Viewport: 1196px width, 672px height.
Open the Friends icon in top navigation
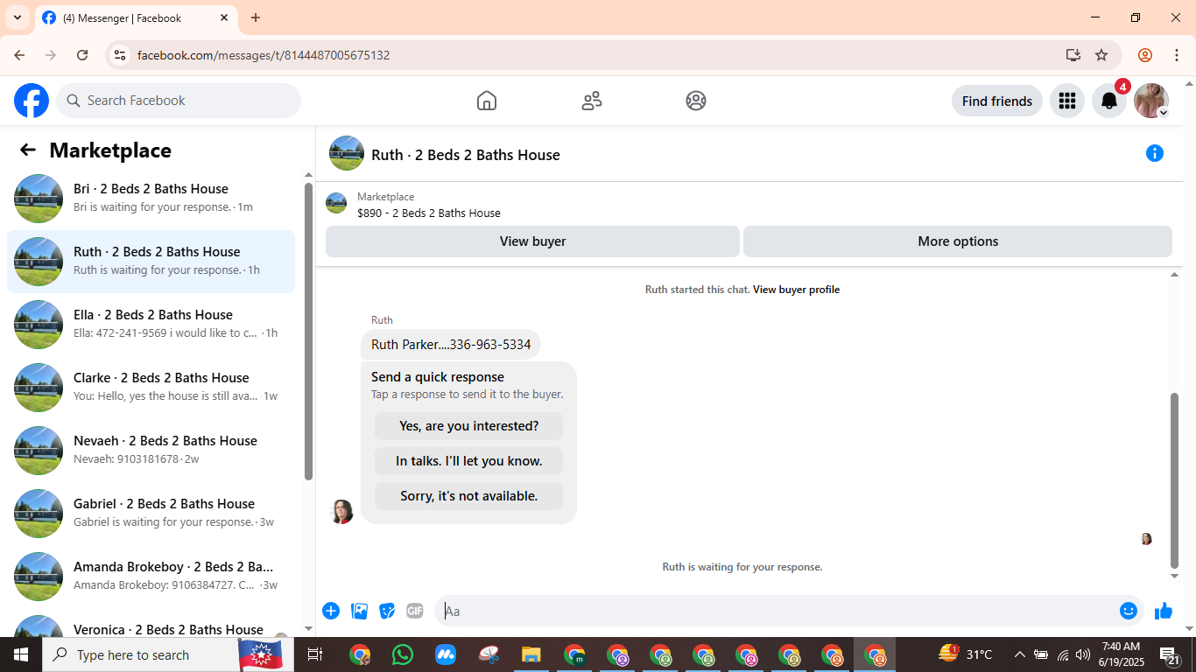point(592,101)
